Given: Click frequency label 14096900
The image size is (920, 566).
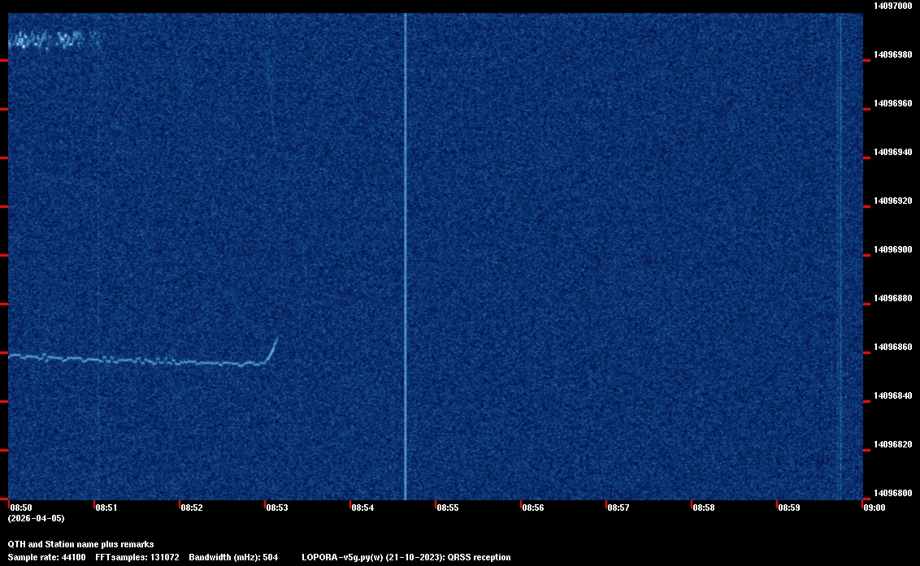Looking at the screenshot, I should (893, 249).
